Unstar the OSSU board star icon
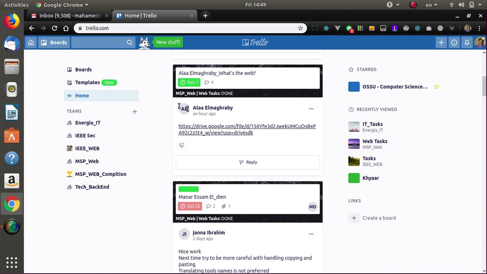The width and height of the screenshot is (487, 274). [x=437, y=87]
